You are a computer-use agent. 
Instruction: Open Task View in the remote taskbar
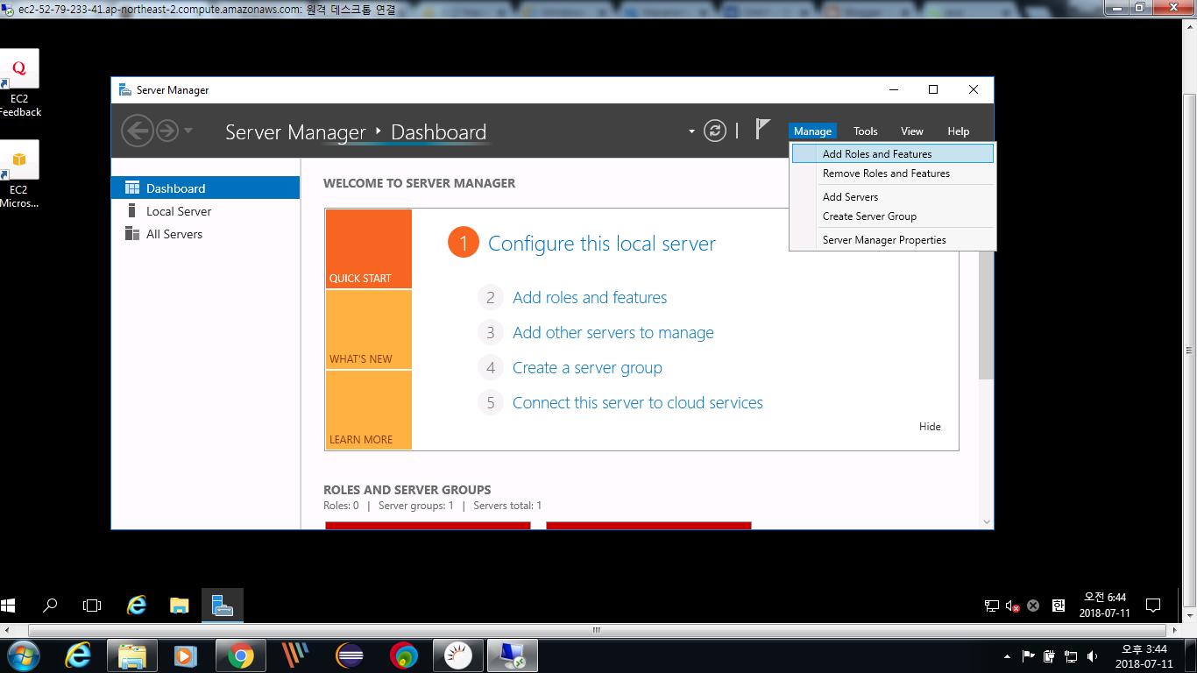tap(92, 605)
